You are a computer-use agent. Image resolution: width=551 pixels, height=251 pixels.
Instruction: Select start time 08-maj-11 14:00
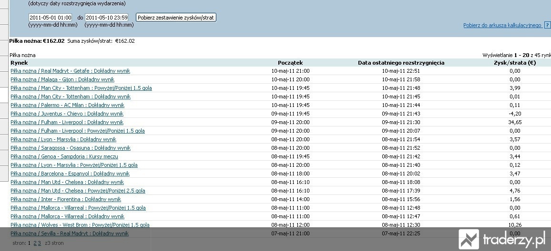coord(290,200)
